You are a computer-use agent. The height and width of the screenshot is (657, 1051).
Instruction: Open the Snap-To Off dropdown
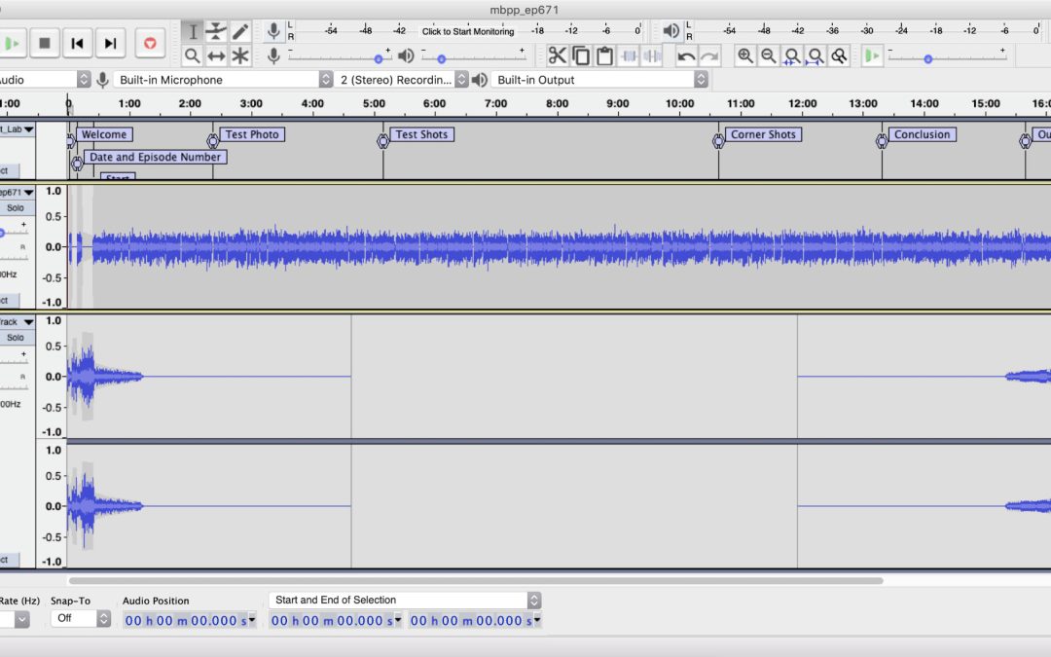(80, 618)
